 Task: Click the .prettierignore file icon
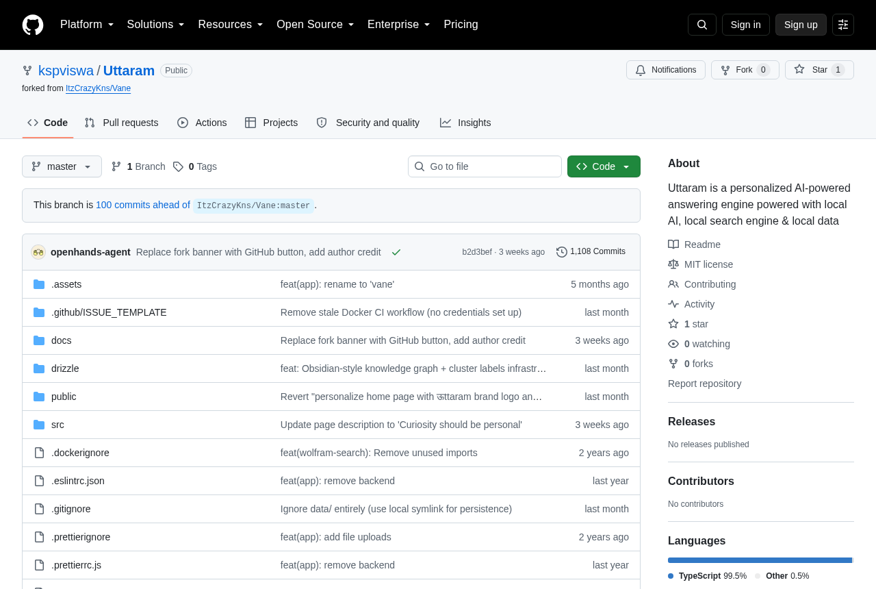(x=39, y=537)
